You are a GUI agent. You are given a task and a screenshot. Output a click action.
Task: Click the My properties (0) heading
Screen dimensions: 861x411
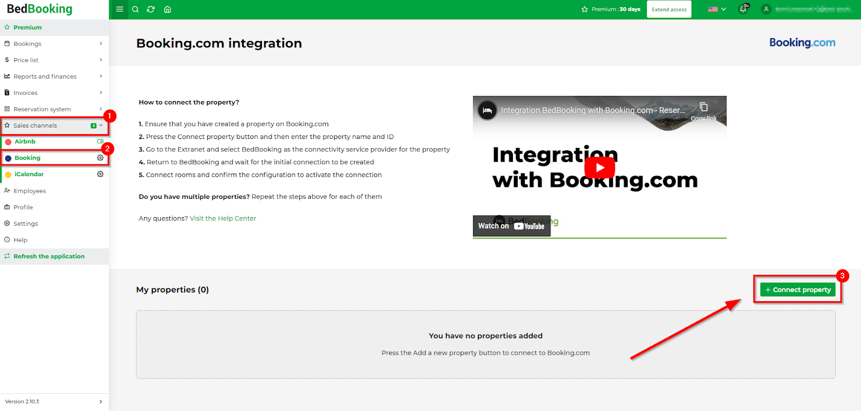(x=172, y=290)
